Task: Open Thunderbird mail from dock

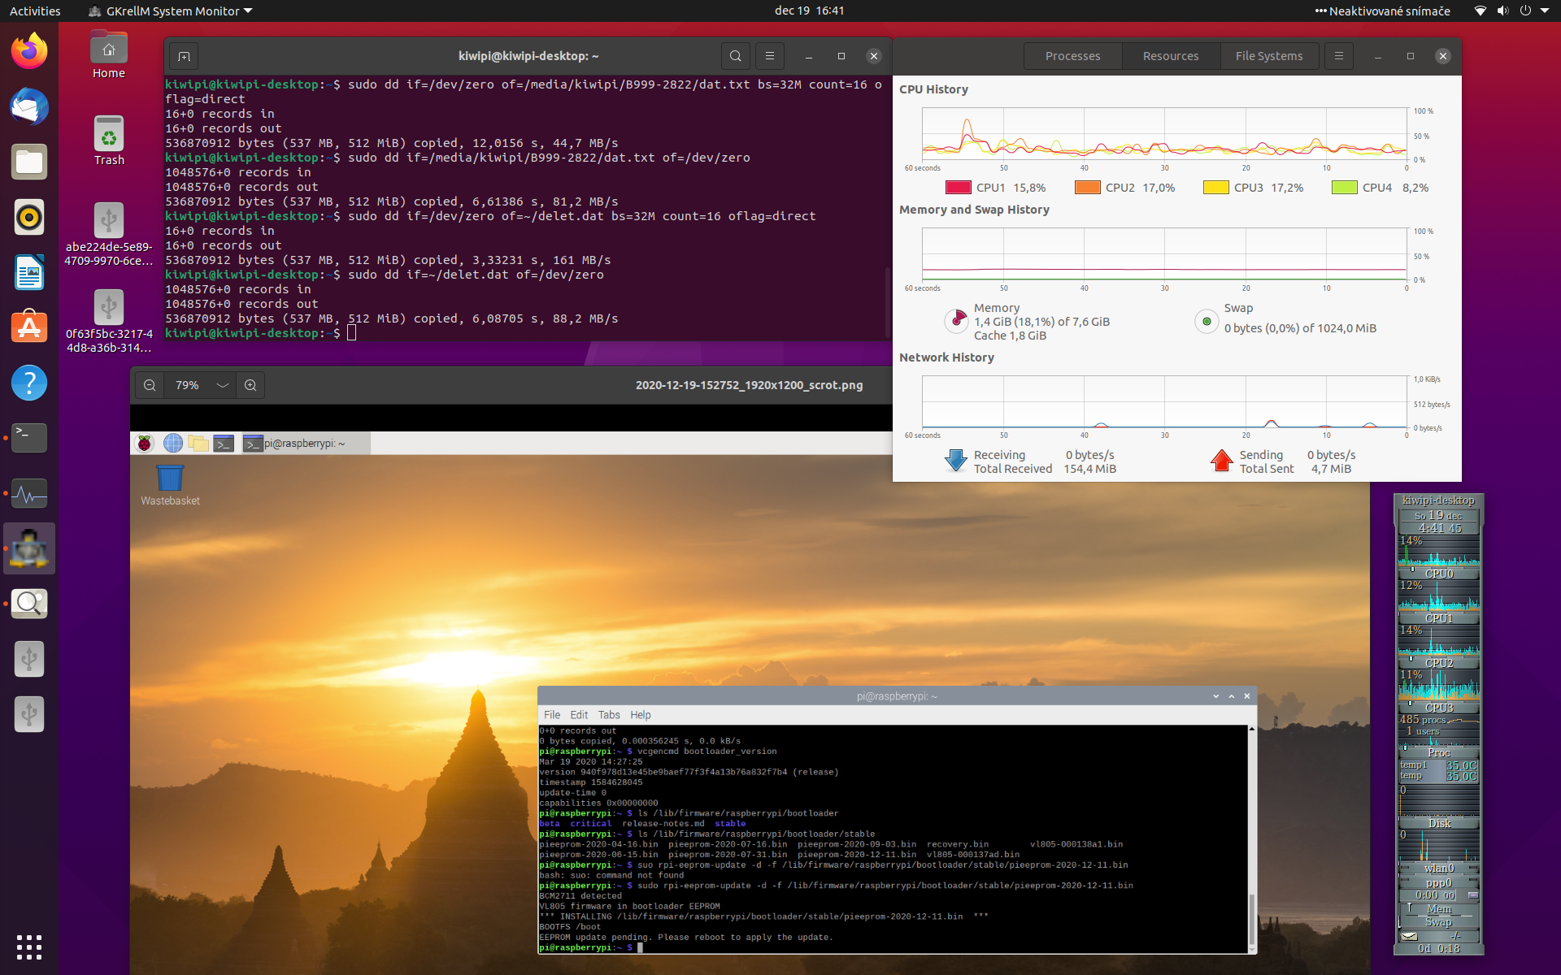Action: tap(29, 107)
